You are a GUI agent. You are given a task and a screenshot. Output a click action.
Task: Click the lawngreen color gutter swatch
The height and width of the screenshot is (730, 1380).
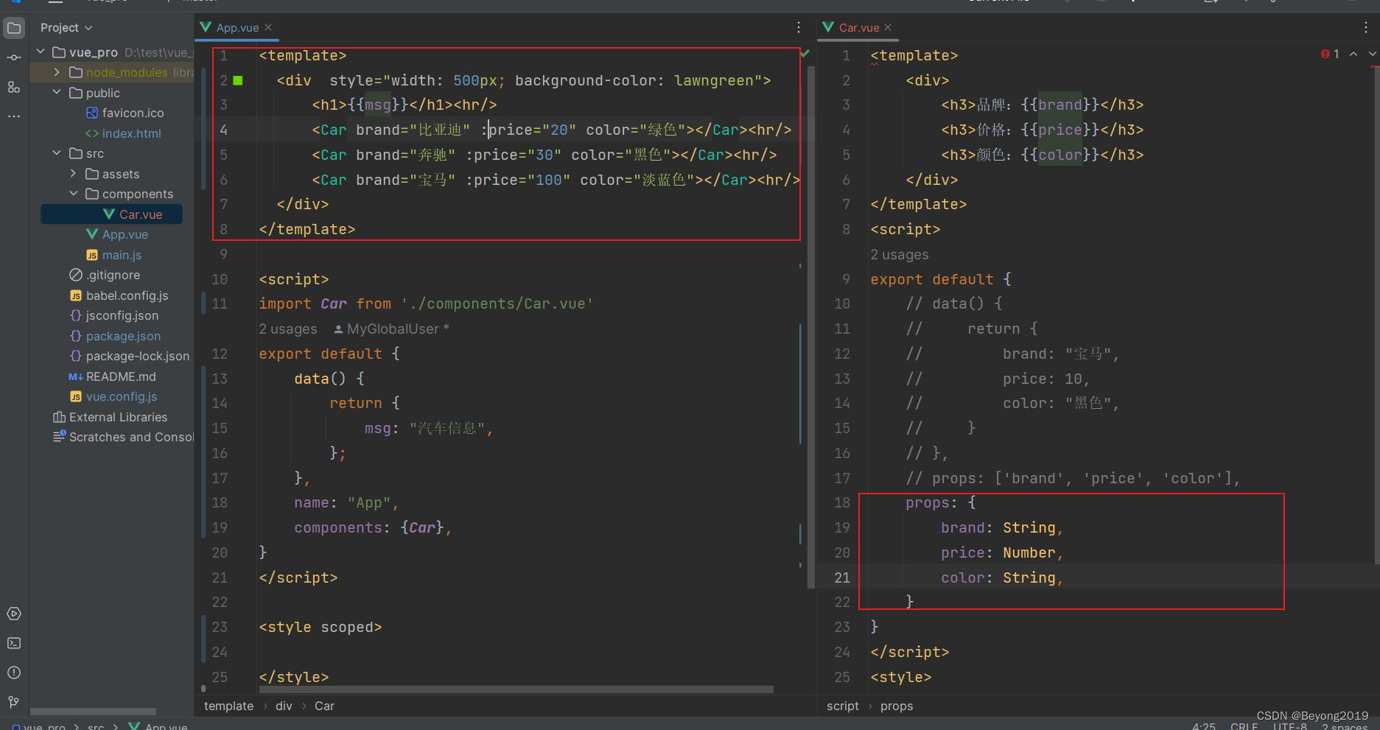238,80
